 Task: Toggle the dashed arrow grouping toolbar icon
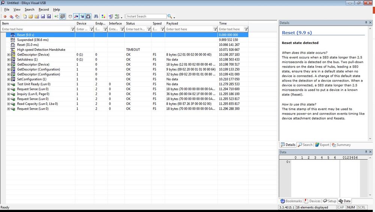82,16
